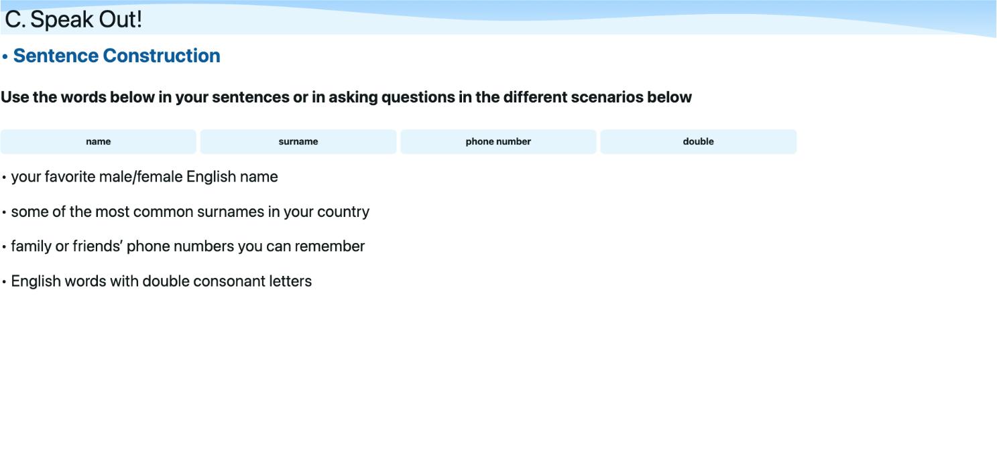
Task: Choose the 'phone number' word chip
Action: [498, 141]
